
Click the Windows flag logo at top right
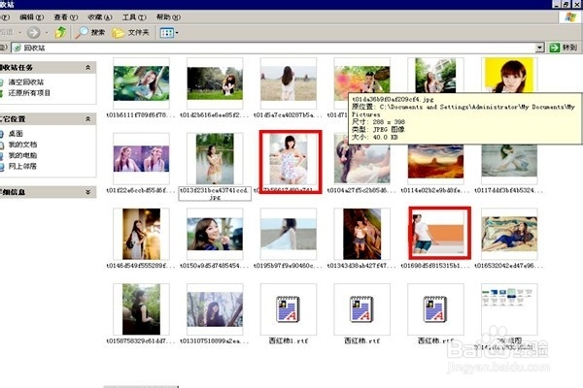[x=570, y=17]
